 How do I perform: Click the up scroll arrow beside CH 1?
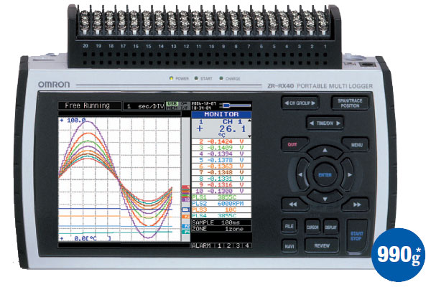pyautogui.click(x=249, y=121)
